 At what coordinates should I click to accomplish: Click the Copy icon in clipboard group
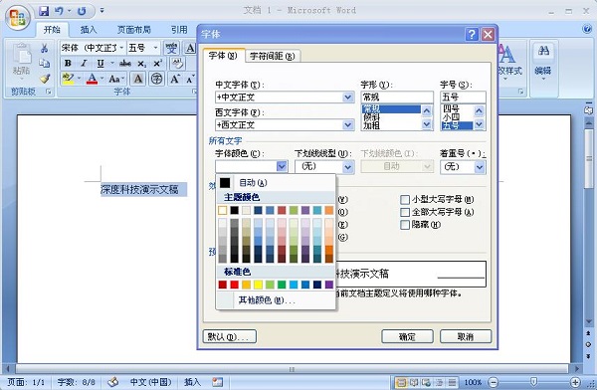coord(45,64)
